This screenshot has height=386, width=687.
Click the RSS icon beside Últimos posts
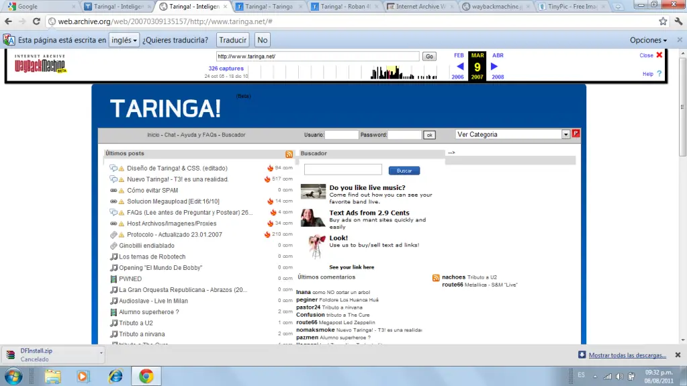(x=289, y=154)
